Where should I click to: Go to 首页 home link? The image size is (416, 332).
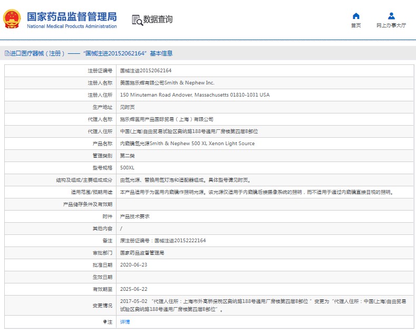point(356,25)
